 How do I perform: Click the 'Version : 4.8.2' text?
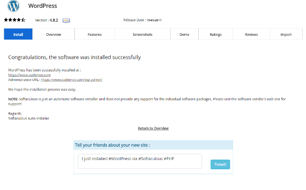46,20
